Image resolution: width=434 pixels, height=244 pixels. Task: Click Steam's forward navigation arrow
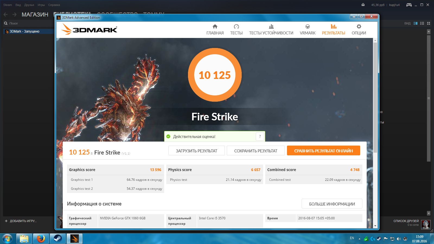pyautogui.click(x=15, y=14)
